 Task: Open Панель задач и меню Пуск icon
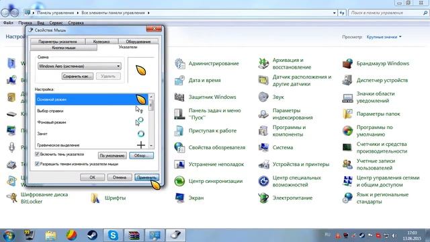180,114
